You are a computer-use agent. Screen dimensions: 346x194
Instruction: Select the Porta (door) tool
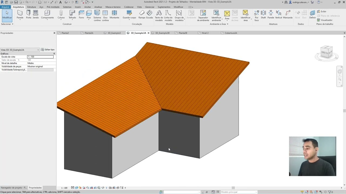point(28,15)
